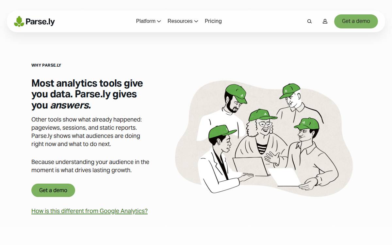Click the team illustration with green caps
The image size is (392, 245).
[x=264, y=139]
